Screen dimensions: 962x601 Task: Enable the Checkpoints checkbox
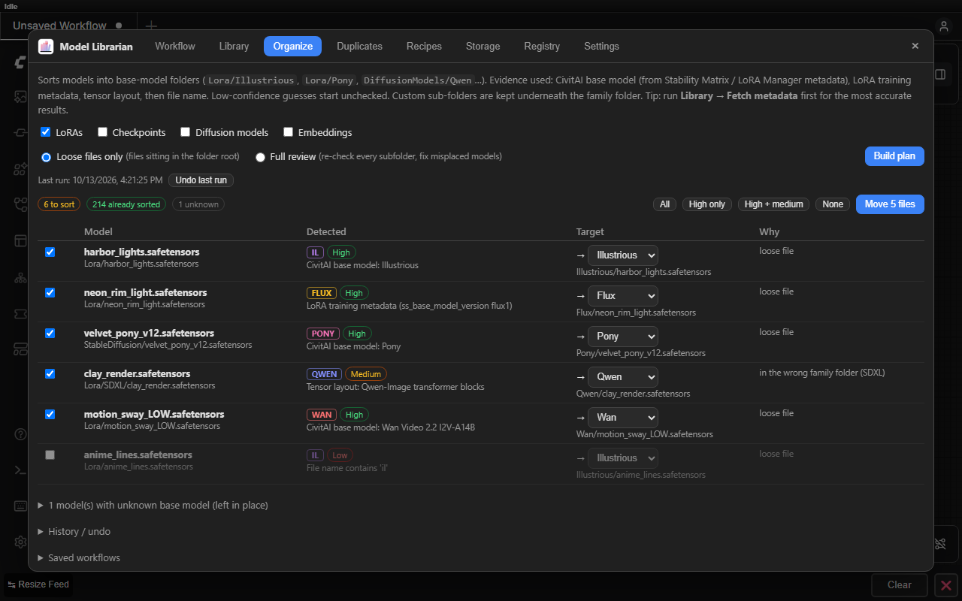pyautogui.click(x=102, y=132)
